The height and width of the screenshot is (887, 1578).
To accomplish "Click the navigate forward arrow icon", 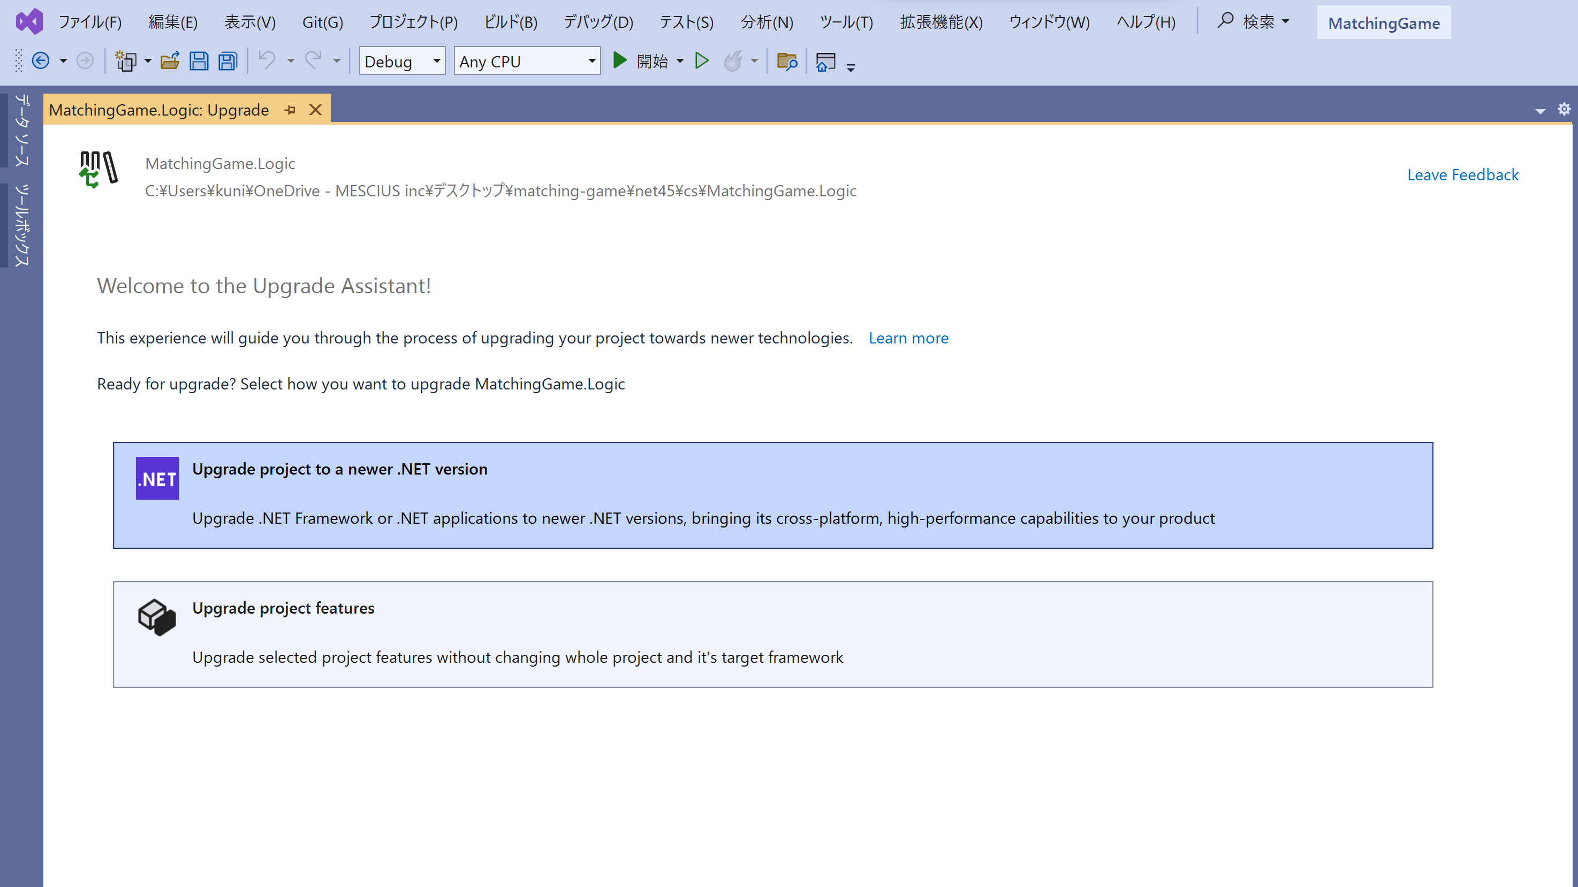I will (85, 61).
